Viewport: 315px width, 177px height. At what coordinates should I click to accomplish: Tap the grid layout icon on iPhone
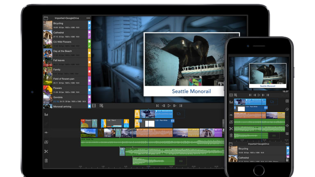click(x=231, y=95)
